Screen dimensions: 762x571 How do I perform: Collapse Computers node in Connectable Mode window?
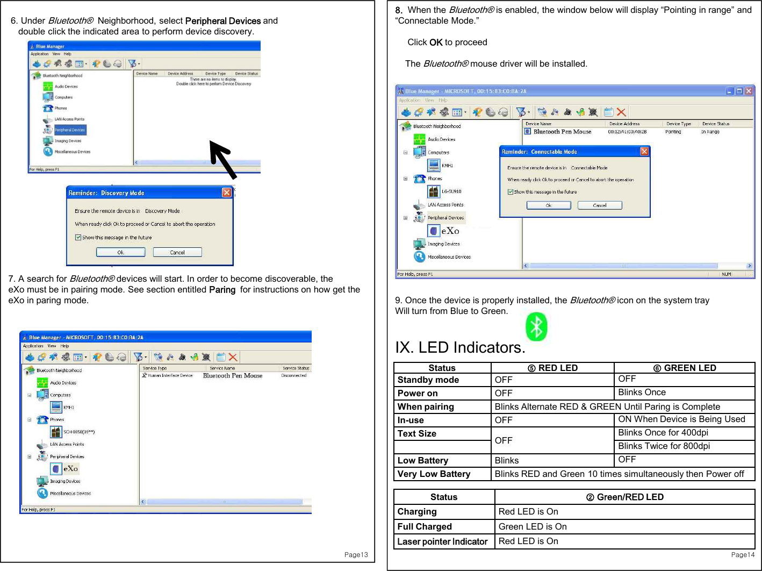click(406, 152)
